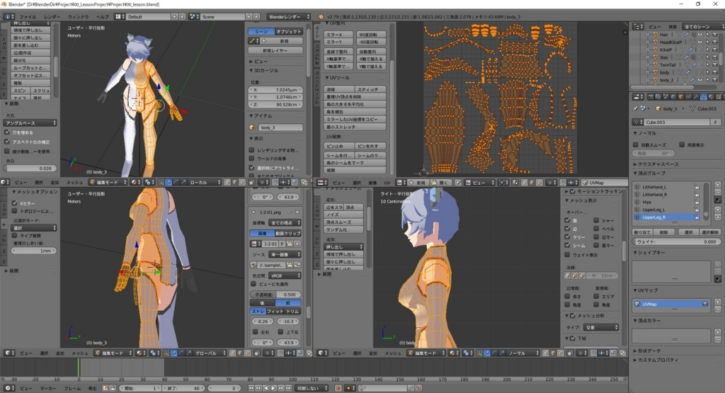This screenshot has height=393, width=725.
Task: Open the レンダー menu
Action: point(52,17)
